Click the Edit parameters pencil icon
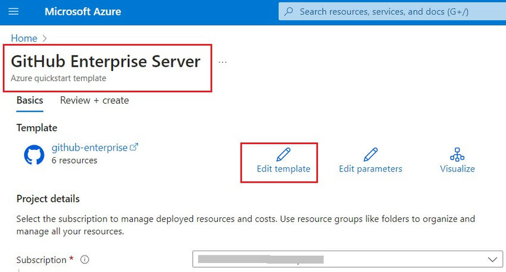Image resolution: width=506 pixels, height=272 pixels. [x=370, y=155]
